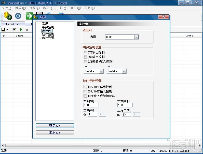Select 监控设置 in options tree
This screenshot has width=203, height=154.
(48, 38)
